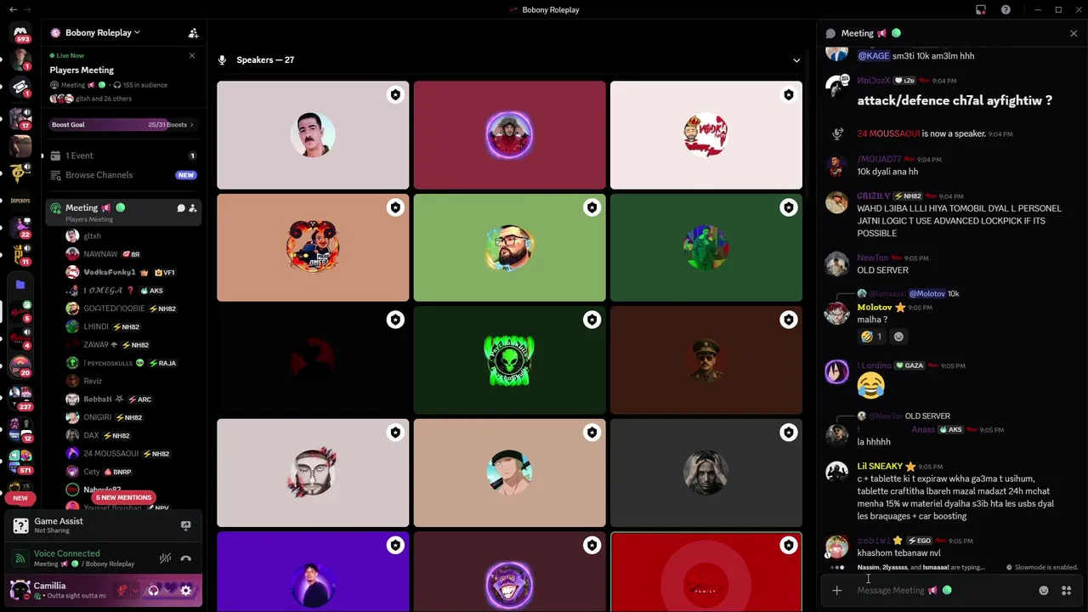Go back using the left arrow
Screen dimensions: 1088x612
pyautogui.click(x=13, y=9)
